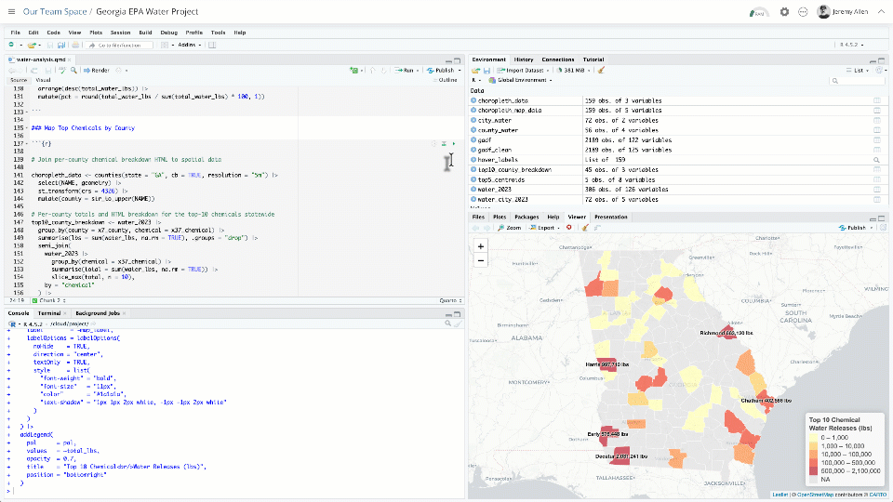
Task: View the choropleth_data table via grid icon
Action: click(x=876, y=100)
